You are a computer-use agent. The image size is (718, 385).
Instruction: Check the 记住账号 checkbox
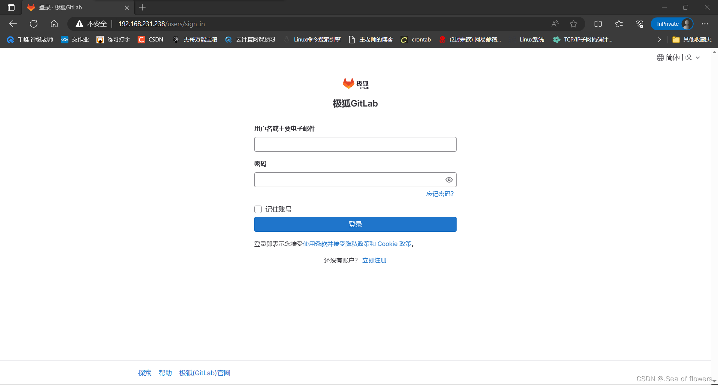coord(258,209)
